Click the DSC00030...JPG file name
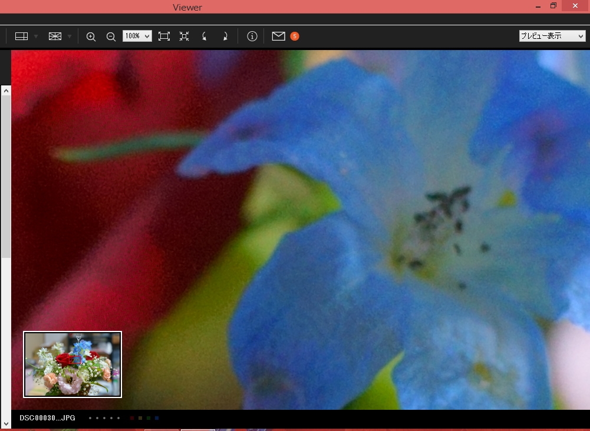The image size is (590, 431). (x=47, y=418)
